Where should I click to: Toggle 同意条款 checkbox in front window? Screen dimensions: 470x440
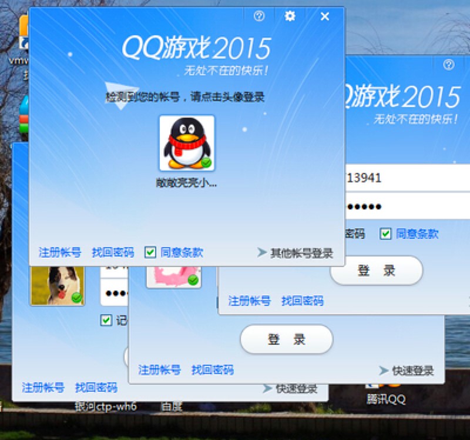[x=150, y=252]
